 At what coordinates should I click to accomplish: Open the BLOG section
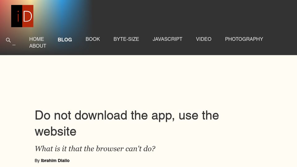pyautogui.click(x=65, y=40)
